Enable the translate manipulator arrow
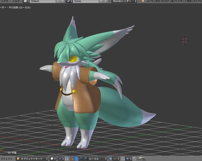 (76, 159)
